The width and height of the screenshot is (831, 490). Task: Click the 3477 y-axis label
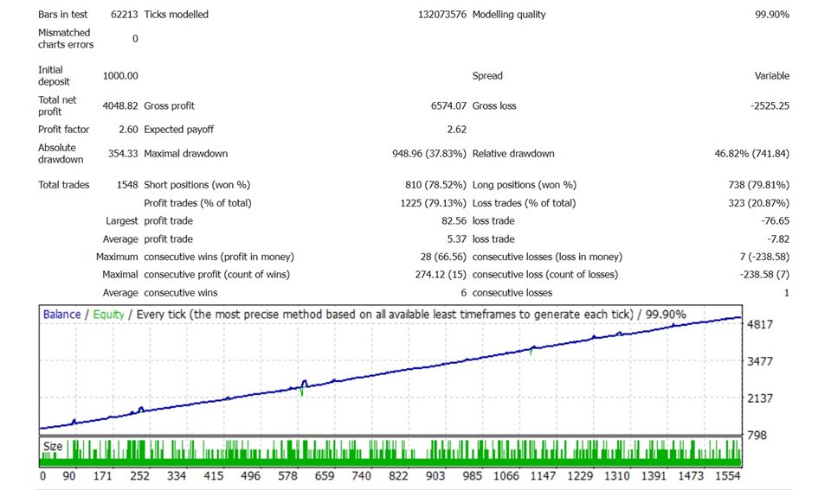760,361
